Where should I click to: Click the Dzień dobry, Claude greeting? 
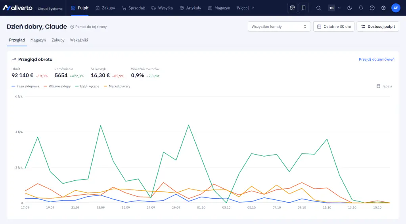point(37,27)
